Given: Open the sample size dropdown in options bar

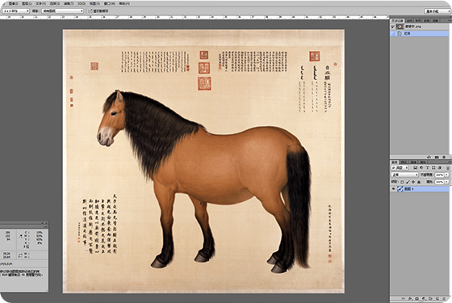Looking at the screenshot, I should pos(16,11).
